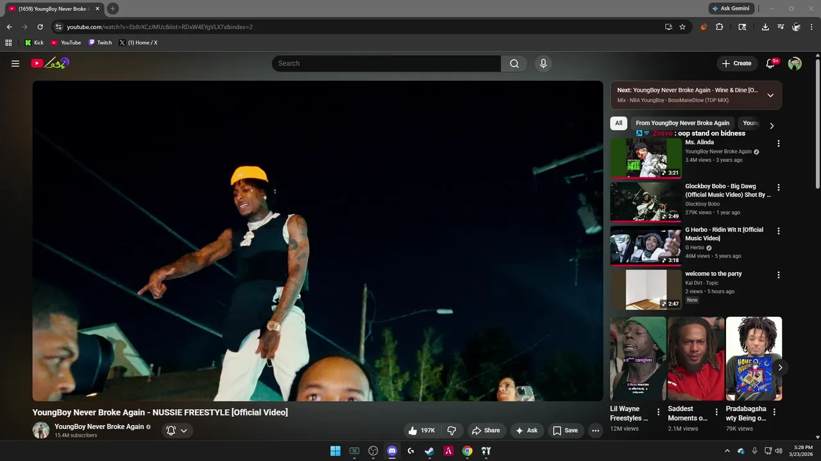Install app icon in address bar
Viewport: 821px width, 461px height.
668,27
